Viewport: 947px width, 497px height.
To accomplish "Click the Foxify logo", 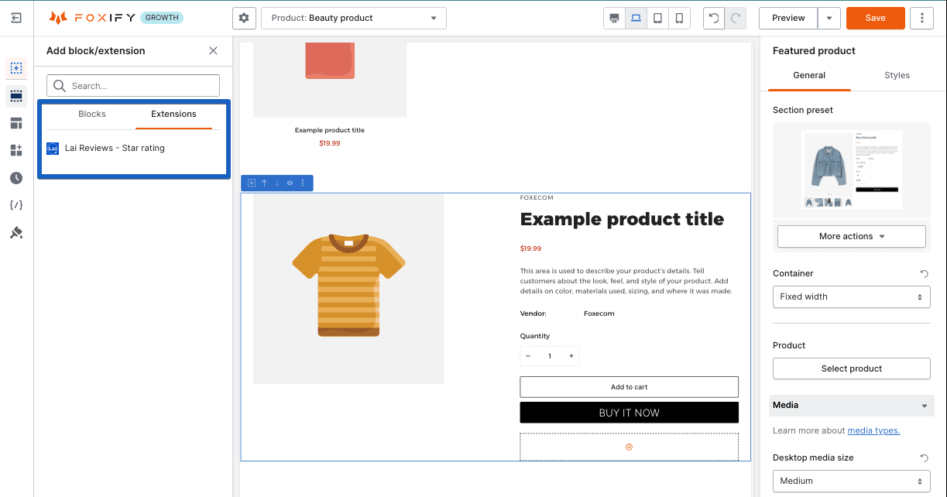I will point(91,18).
